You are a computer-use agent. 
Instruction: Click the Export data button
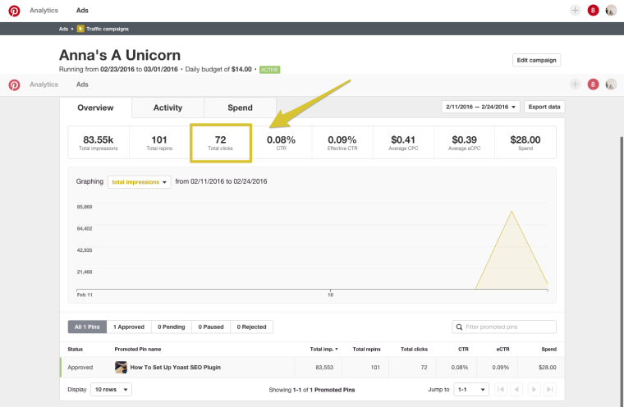(x=544, y=107)
